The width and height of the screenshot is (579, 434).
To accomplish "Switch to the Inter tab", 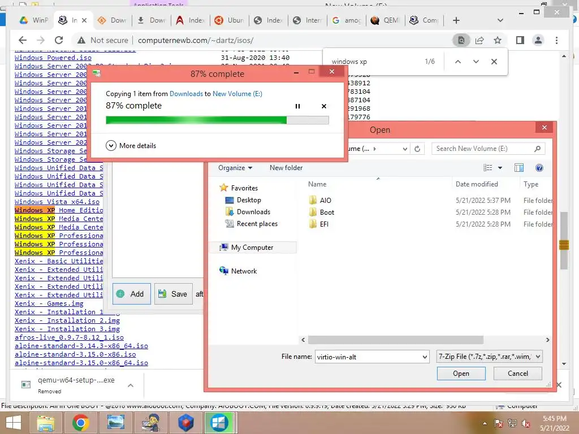I will pyautogui.click(x=308, y=20).
